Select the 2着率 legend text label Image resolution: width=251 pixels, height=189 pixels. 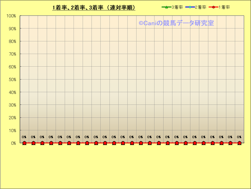[201, 7]
